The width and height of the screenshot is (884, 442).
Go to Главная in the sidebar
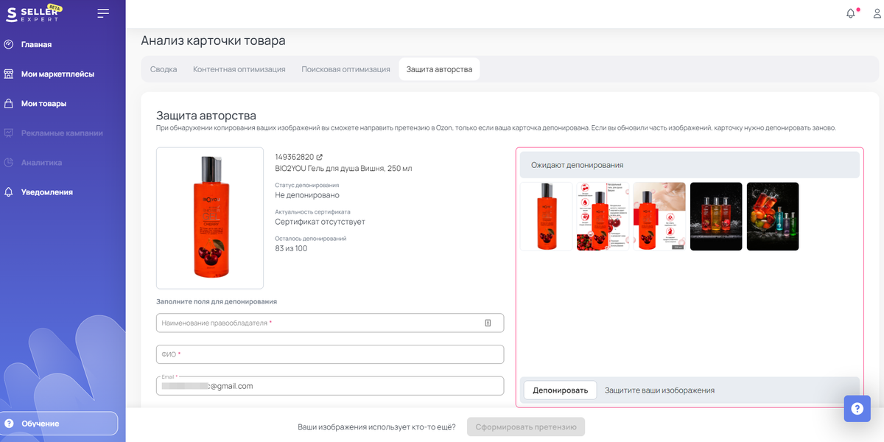click(36, 44)
